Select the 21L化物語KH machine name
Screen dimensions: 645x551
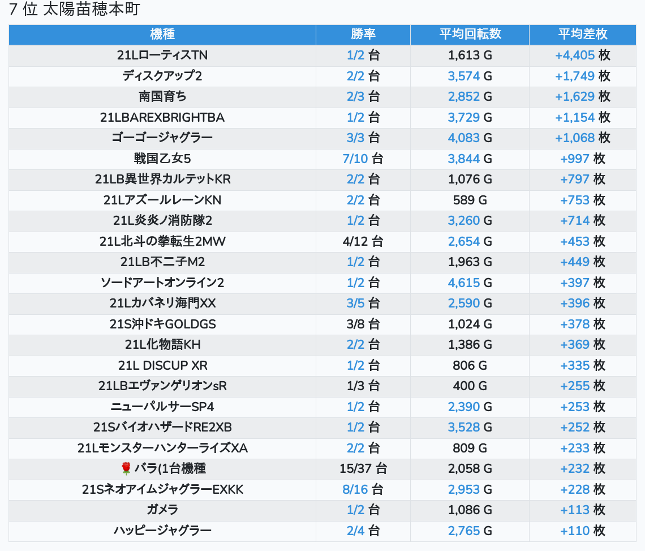pyautogui.click(x=162, y=345)
